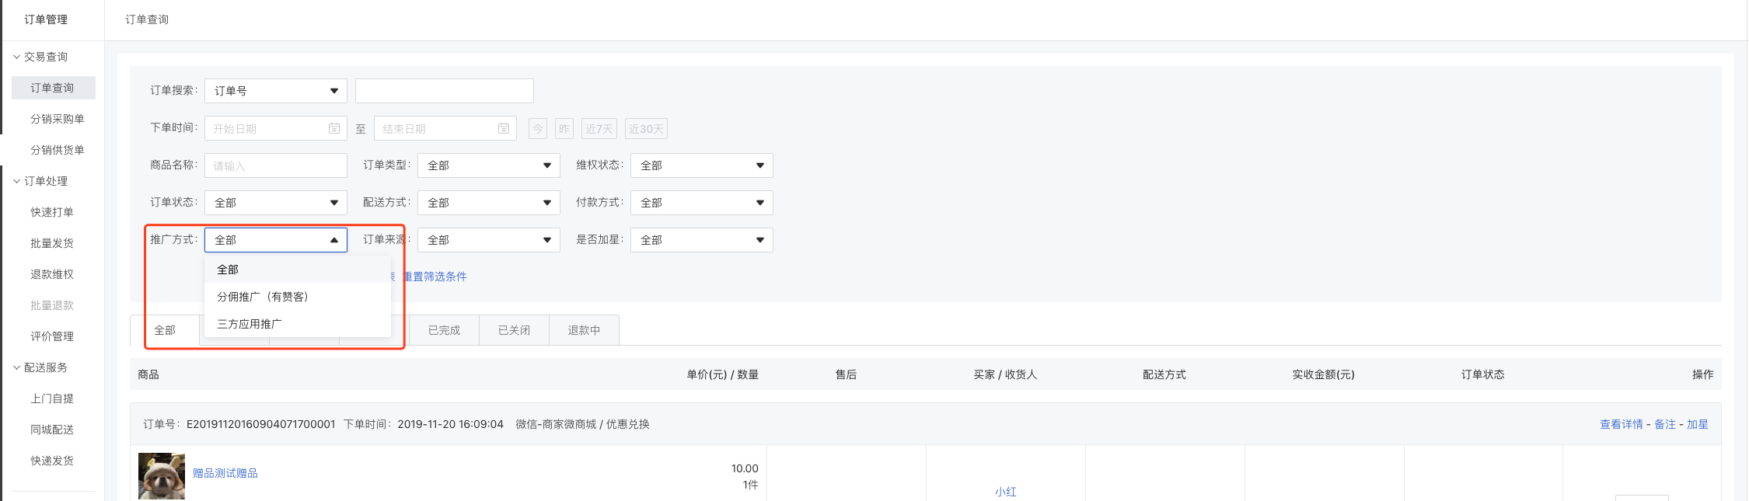The image size is (1749, 501).
Task: Open the 订单类型 dropdown
Action: click(488, 165)
